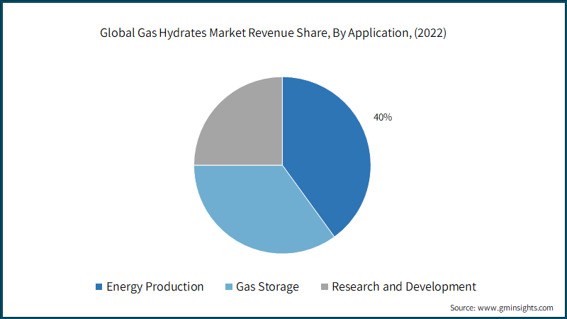This screenshot has width=567, height=319.
Task: Click the Research and Development legend text
Action: (x=404, y=287)
